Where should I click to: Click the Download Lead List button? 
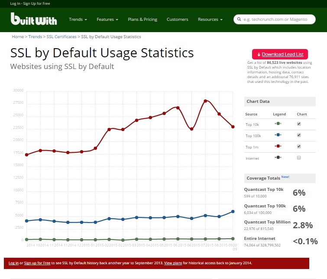(x=280, y=54)
